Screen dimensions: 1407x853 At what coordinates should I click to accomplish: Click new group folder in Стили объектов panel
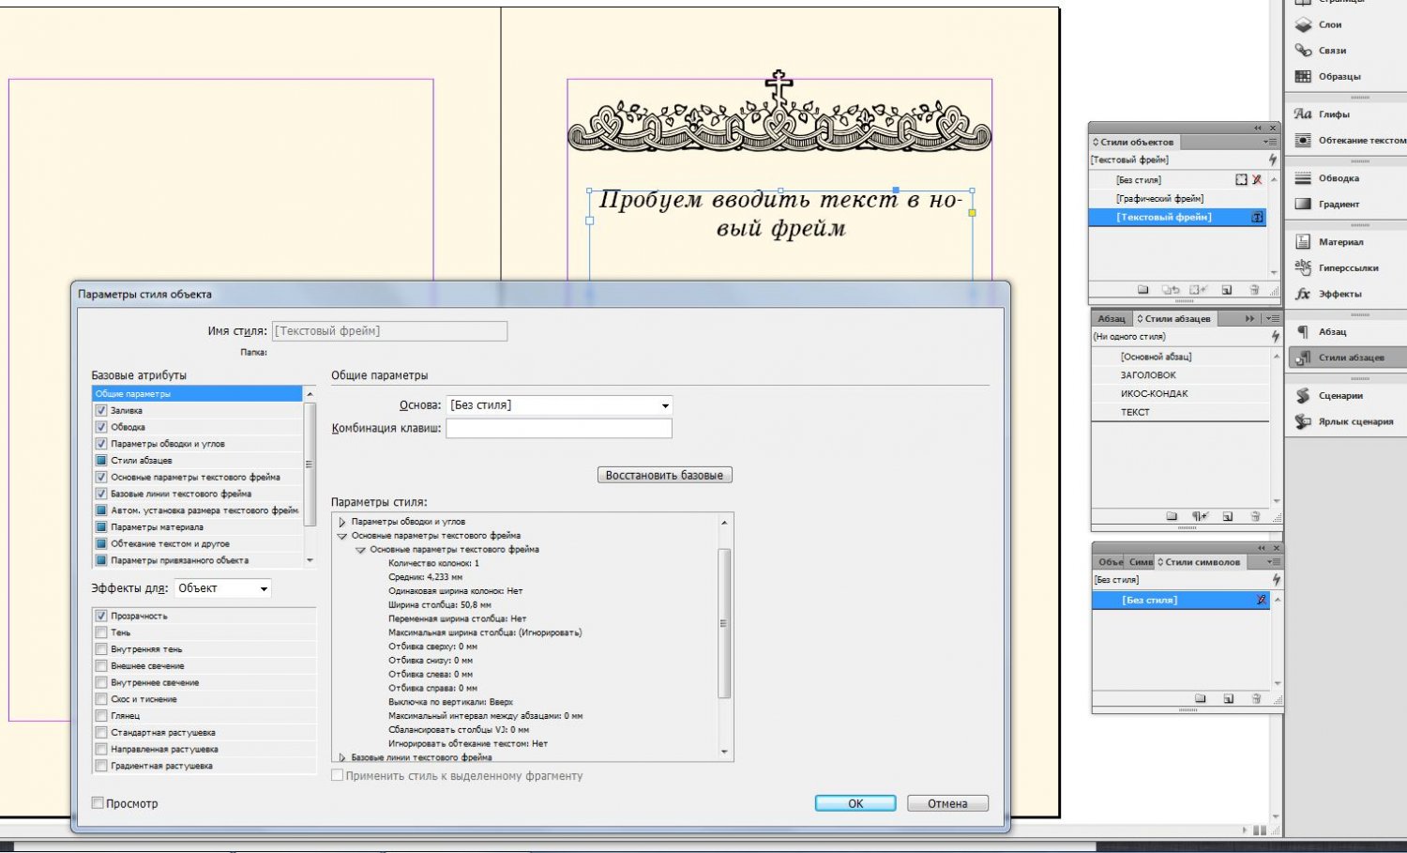click(1142, 290)
